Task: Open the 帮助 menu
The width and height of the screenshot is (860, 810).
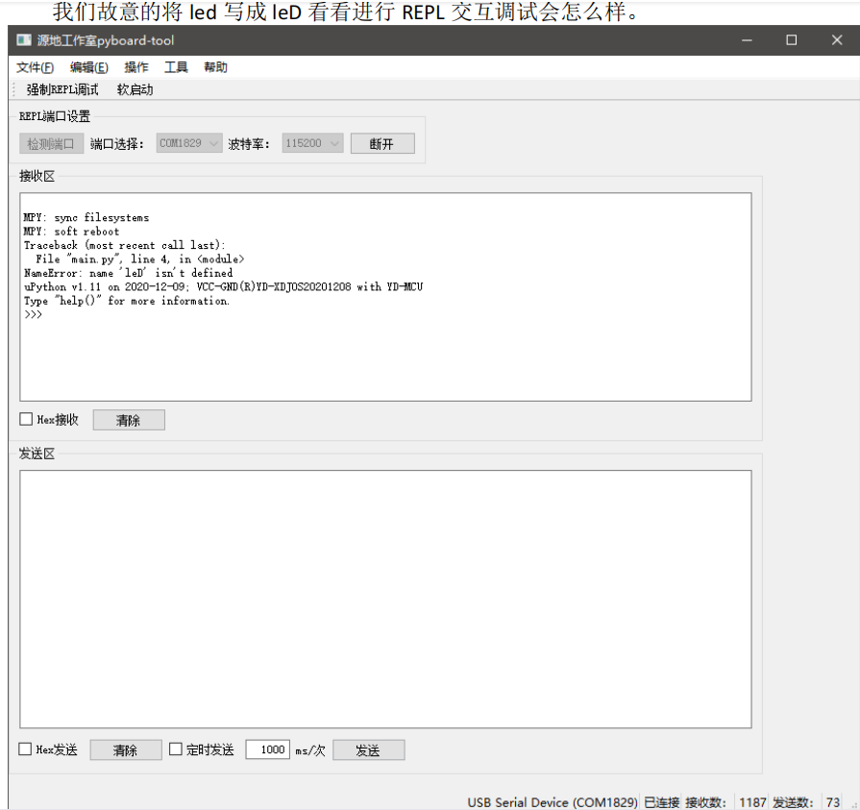Action: [215, 67]
